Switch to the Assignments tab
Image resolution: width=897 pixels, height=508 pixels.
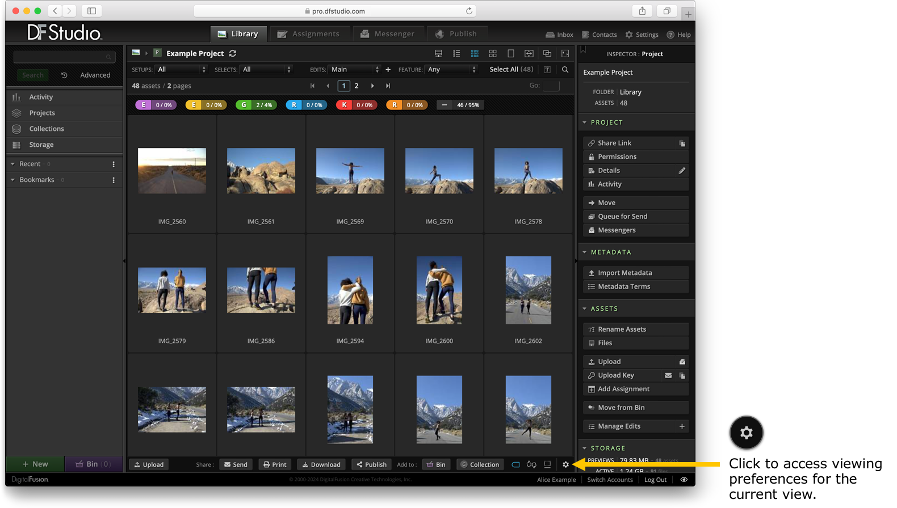point(308,34)
